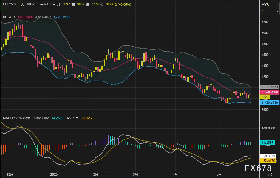Click the blue 3,726.3126 lower band tag
Screen dimensions: 280x178
click(269, 103)
